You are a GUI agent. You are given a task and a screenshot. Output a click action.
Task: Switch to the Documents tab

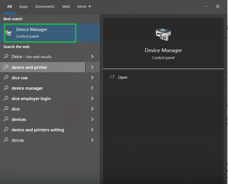tap(45, 6)
